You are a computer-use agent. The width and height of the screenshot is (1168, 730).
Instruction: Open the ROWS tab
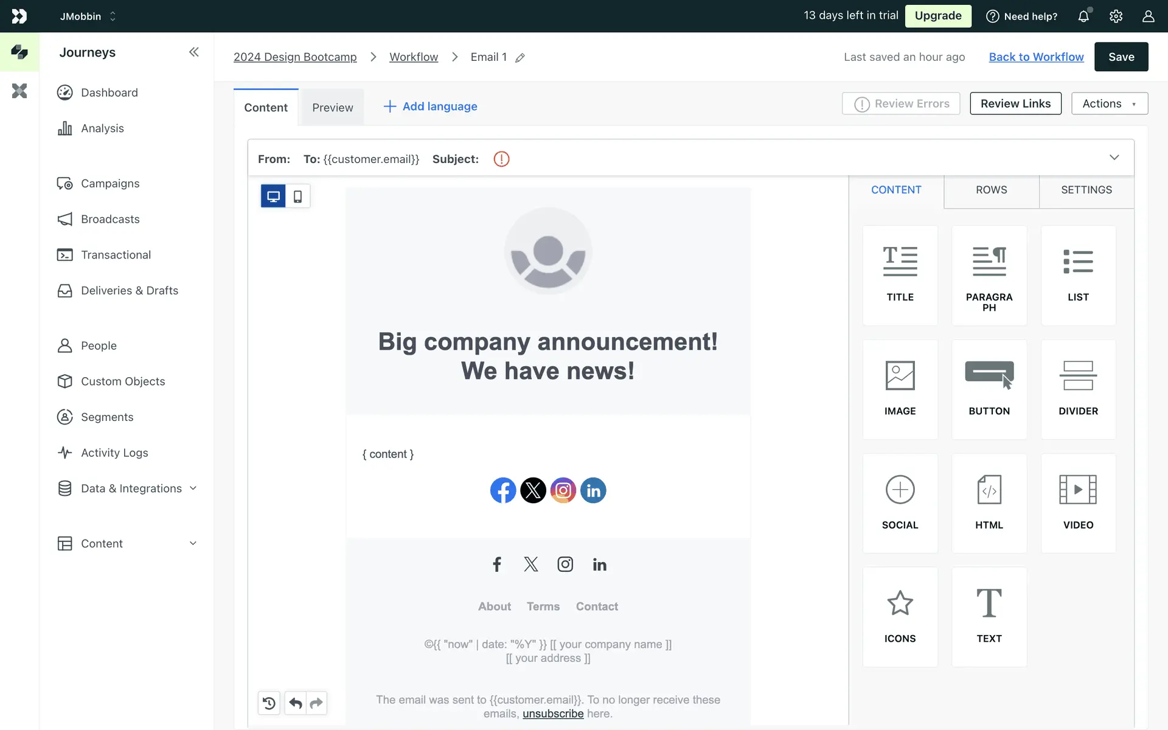click(991, 190)
